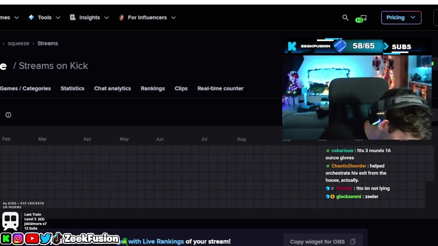Open the Games / Categories tab

[x=25, y=88]
